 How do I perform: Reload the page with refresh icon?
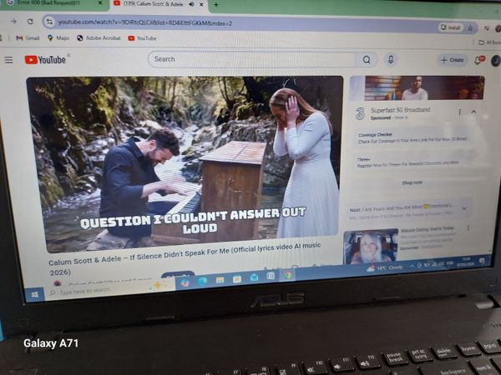pos(30,22)
